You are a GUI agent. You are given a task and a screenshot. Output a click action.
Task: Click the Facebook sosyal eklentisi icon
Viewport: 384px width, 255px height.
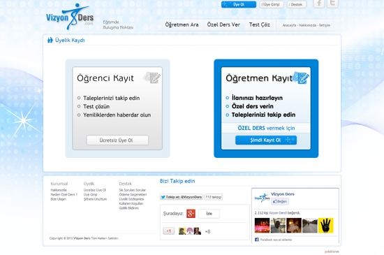click(x=257, y=240)
